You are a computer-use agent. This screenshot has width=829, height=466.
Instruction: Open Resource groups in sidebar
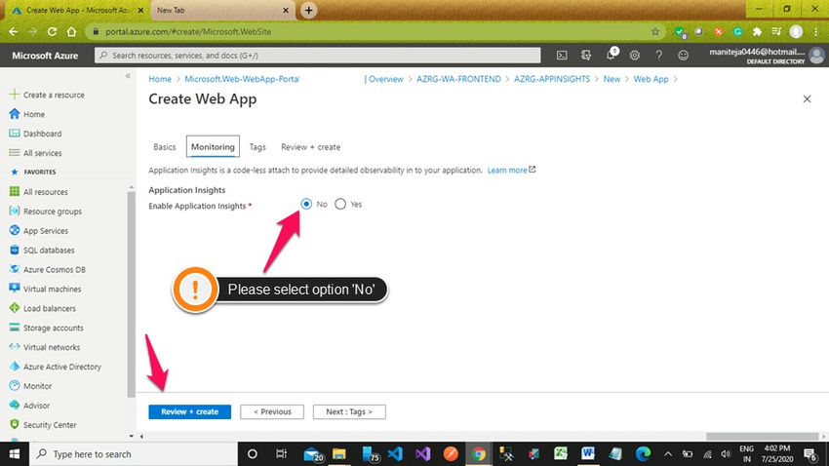(x=53, y=212)
